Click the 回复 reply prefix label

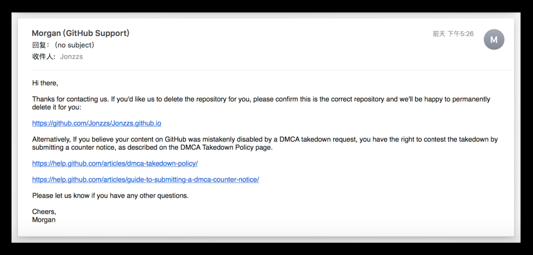tap(40, 45)
